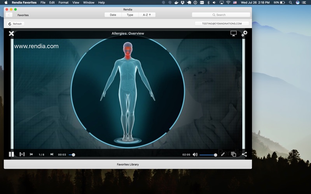Click the 1 / 8 chapter counter
The width and height of the screenshot is (311, 194).
[42, 154]
